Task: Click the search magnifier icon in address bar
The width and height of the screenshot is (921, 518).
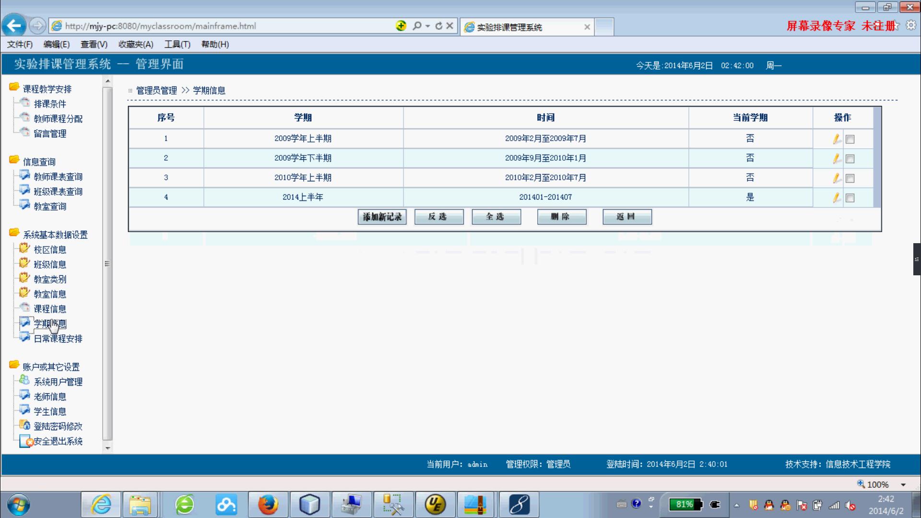Action: tap(417, 26)
